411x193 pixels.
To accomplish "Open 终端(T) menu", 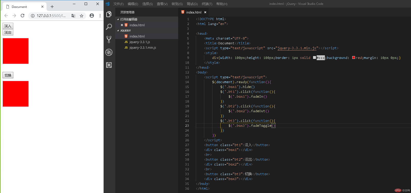I will click(x=207, y=4).
